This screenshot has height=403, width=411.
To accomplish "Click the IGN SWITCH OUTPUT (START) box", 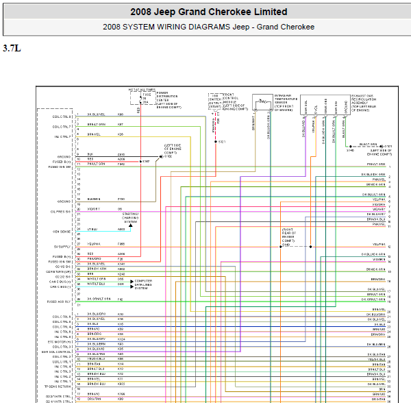I will click(215, 101).
